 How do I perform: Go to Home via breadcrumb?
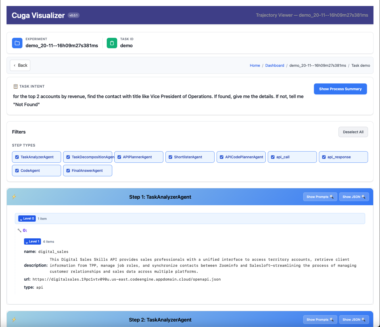click(255, 65)
